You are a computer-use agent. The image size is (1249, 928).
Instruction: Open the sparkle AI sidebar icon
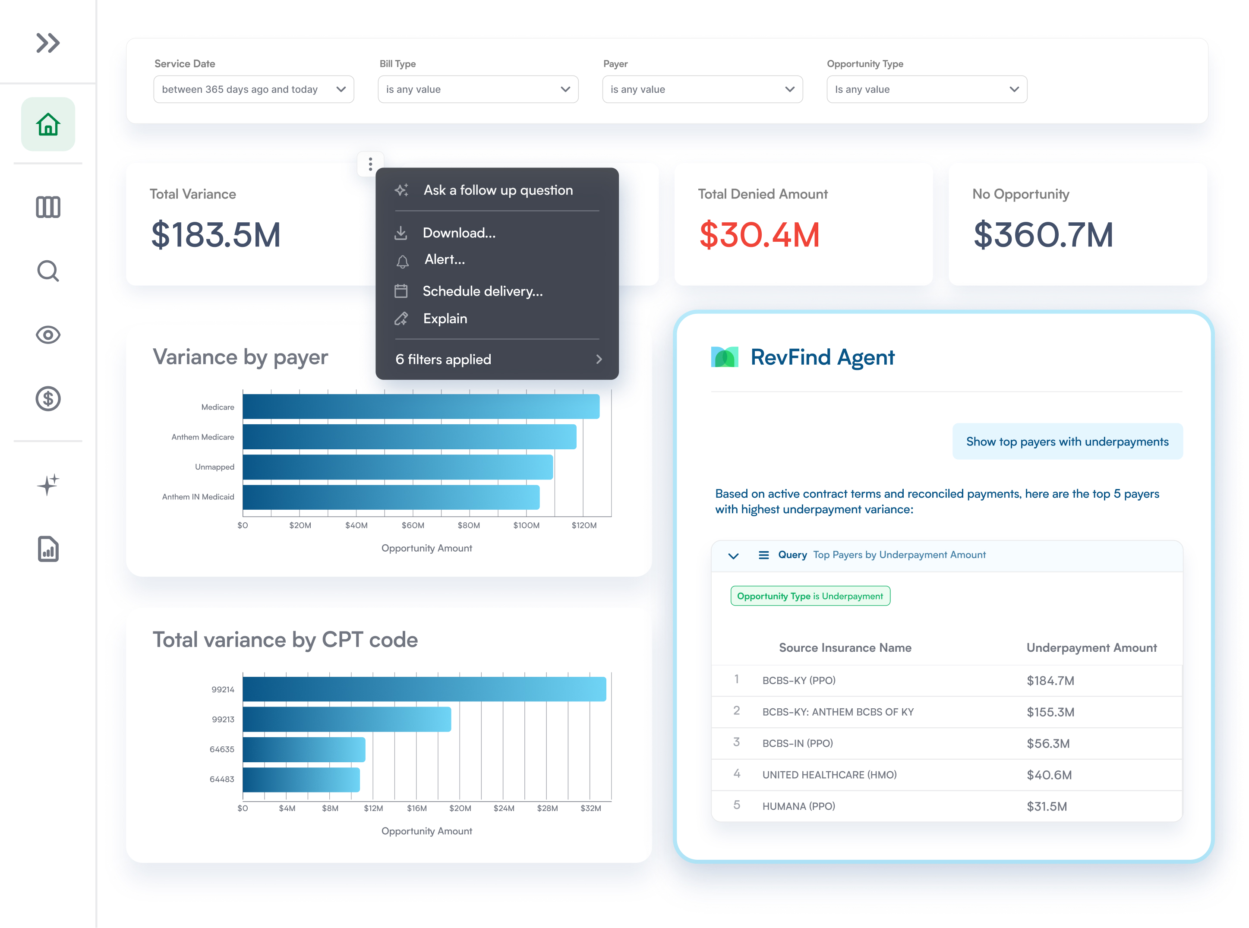[48, 484]
